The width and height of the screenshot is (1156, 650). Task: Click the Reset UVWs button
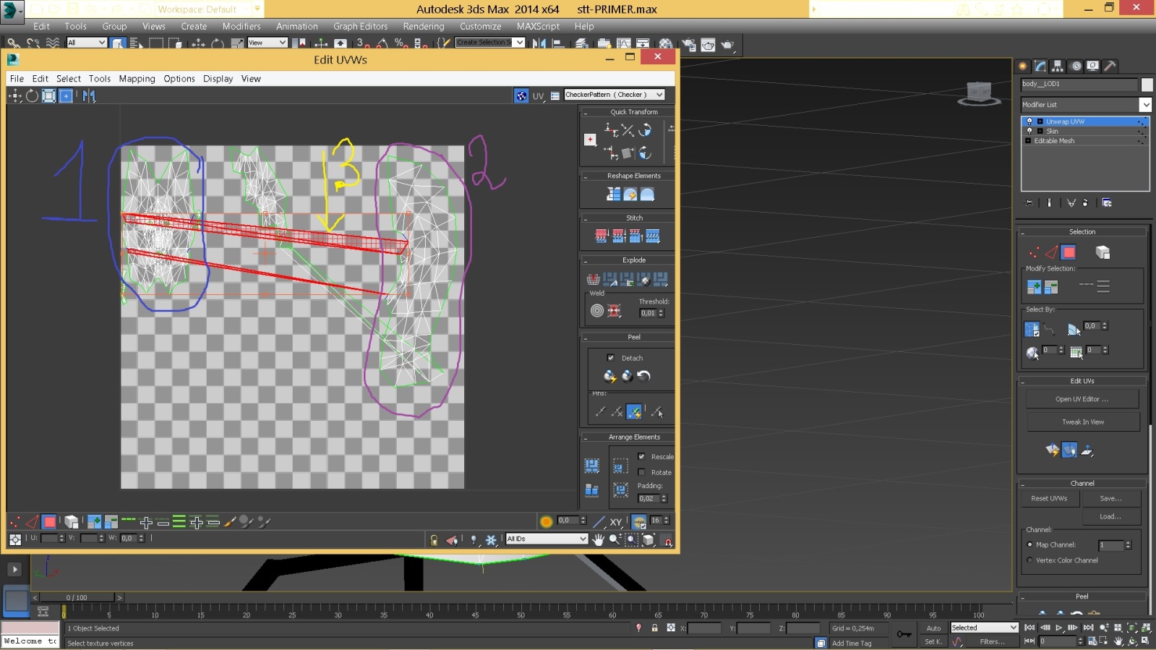1049,498
